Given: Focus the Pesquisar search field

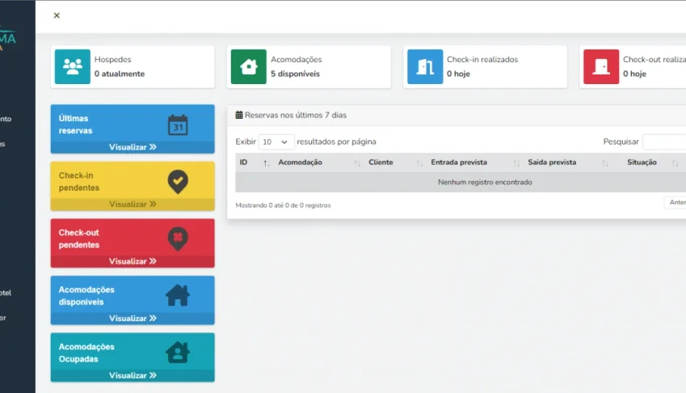Looking at the screenshot, I should [664, 142].
